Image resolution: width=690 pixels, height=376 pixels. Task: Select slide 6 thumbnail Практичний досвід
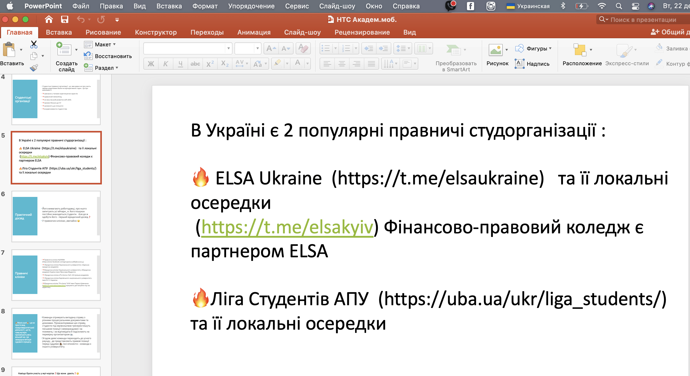click(x=56, y=216)
